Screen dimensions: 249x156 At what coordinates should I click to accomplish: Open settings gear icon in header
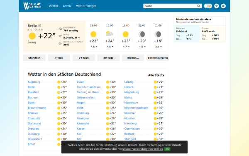(223, 6)
